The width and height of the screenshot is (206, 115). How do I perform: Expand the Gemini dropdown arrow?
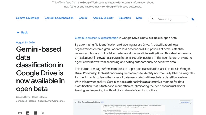pos(80,21)
